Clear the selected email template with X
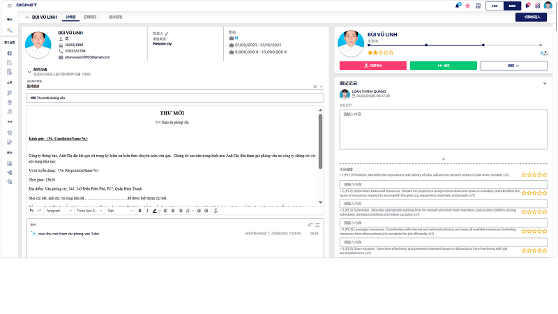 pos(315,87)
